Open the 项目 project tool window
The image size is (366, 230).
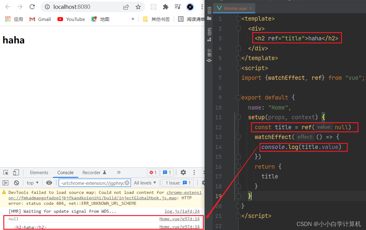pos(209,14)
